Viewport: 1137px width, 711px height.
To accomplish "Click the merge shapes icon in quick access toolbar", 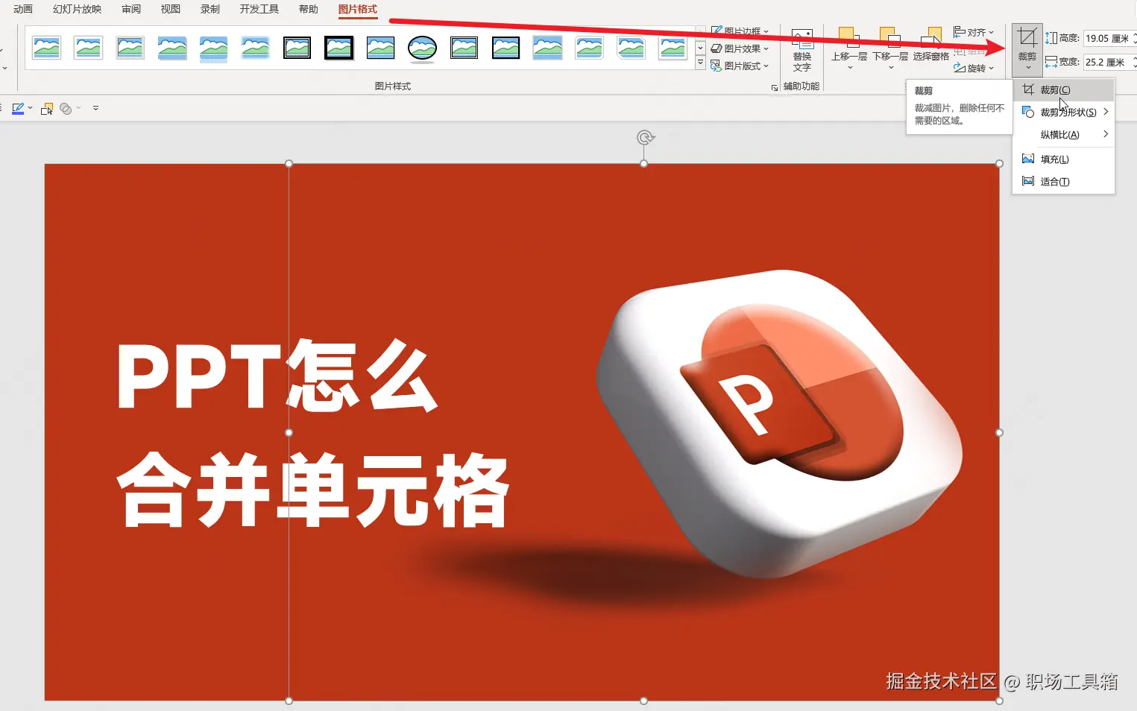I will 66,109.
